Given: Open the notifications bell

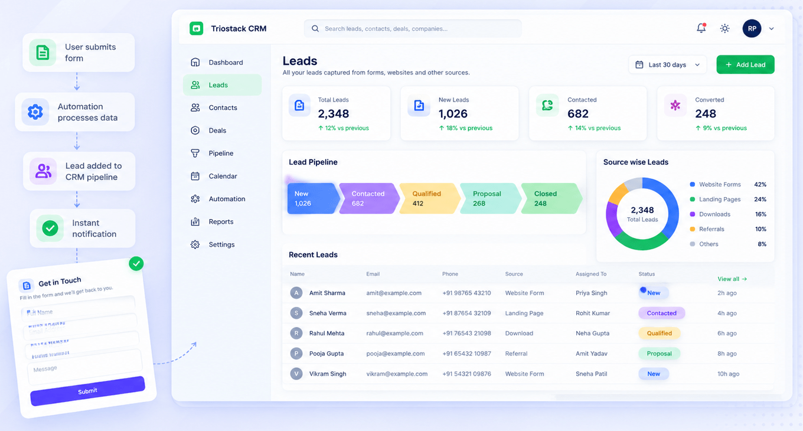Looking at the screenshot, I should pyautogui.click(x=701, y=28).
